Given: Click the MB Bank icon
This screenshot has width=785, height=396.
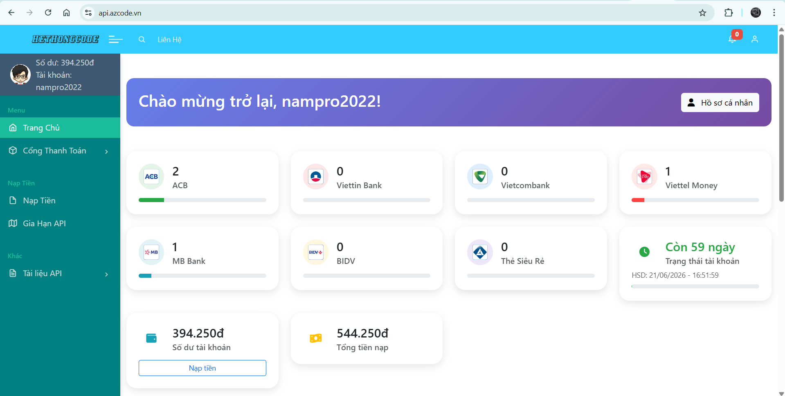Looking at the screenshot, I should coord(151,252).
